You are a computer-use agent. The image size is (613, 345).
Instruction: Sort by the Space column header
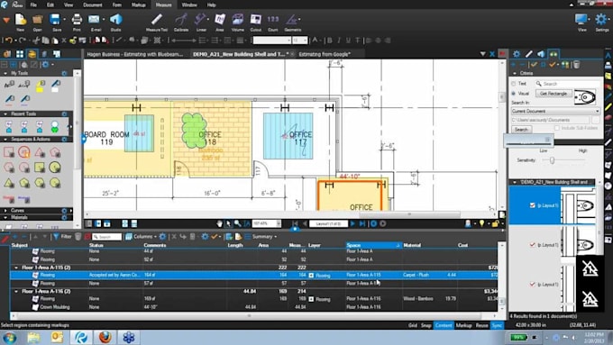click(373, 245)
